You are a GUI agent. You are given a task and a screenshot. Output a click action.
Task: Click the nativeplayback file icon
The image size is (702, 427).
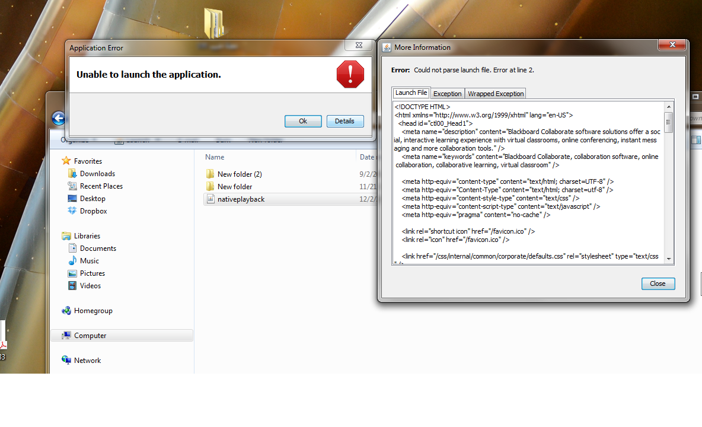pos(210,199)
